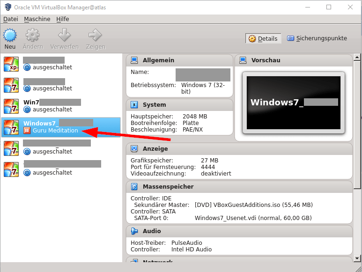Click the Massenspeicher disk icon
The width and height of the screenshot is (362, 272).
[134, 186]
